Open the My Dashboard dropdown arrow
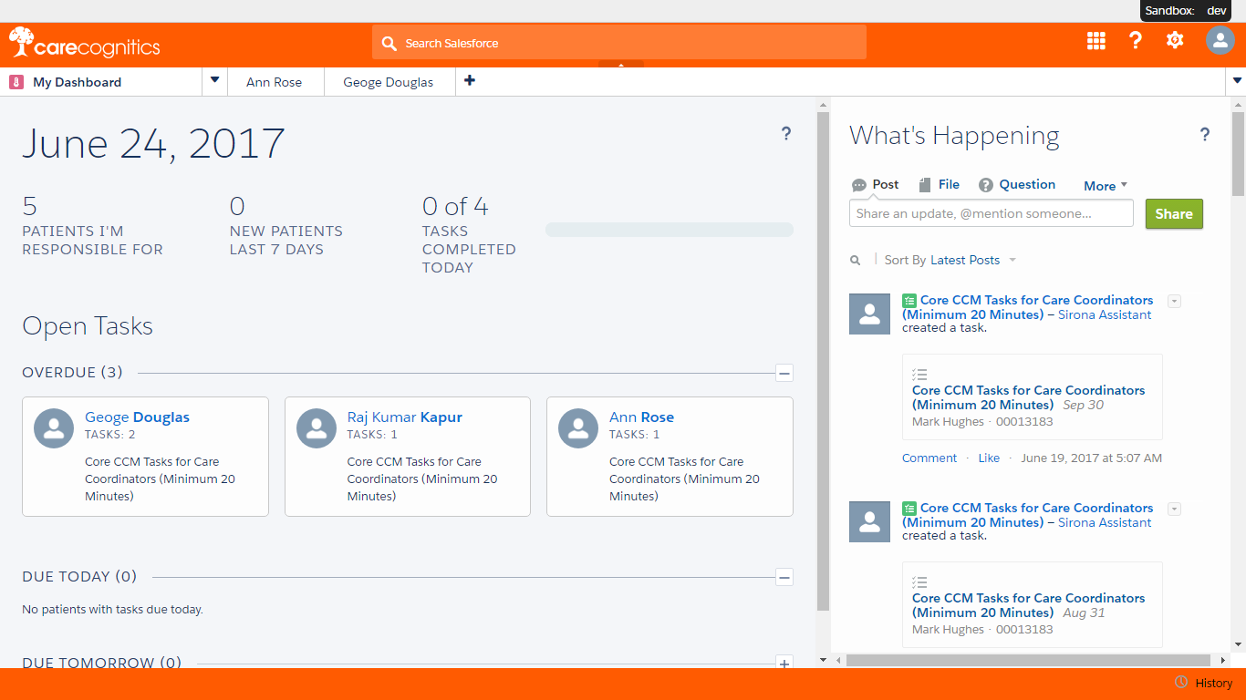Screen dimensions: 1246x700 click(214, 81)
